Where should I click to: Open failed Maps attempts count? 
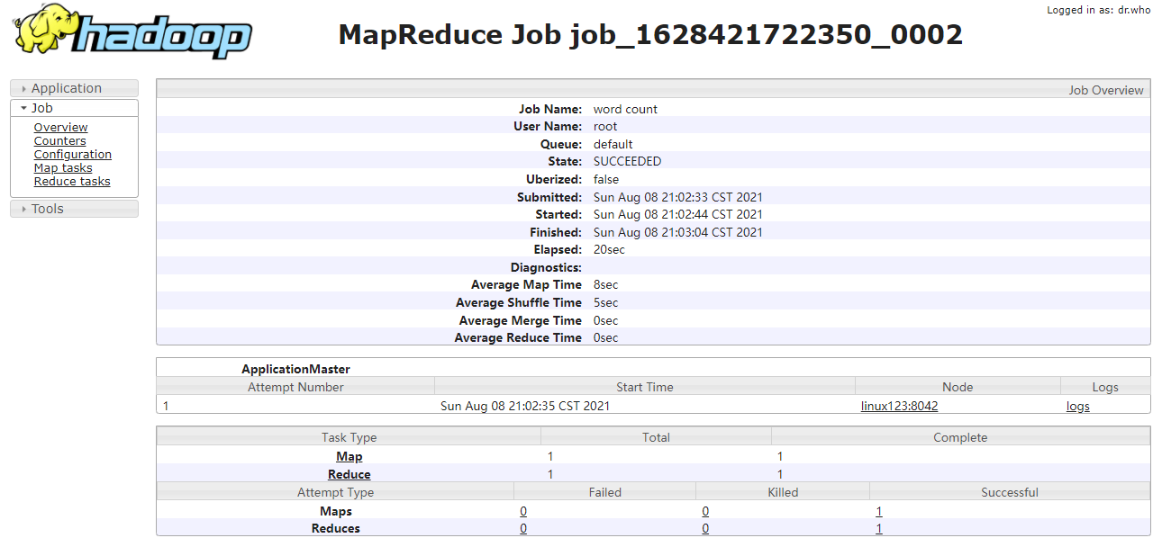point(523,511)
